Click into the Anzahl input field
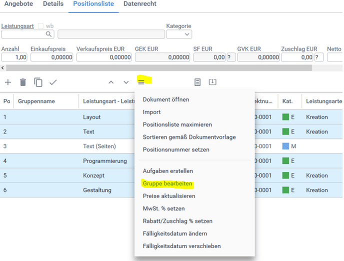 tap(14, 57)
